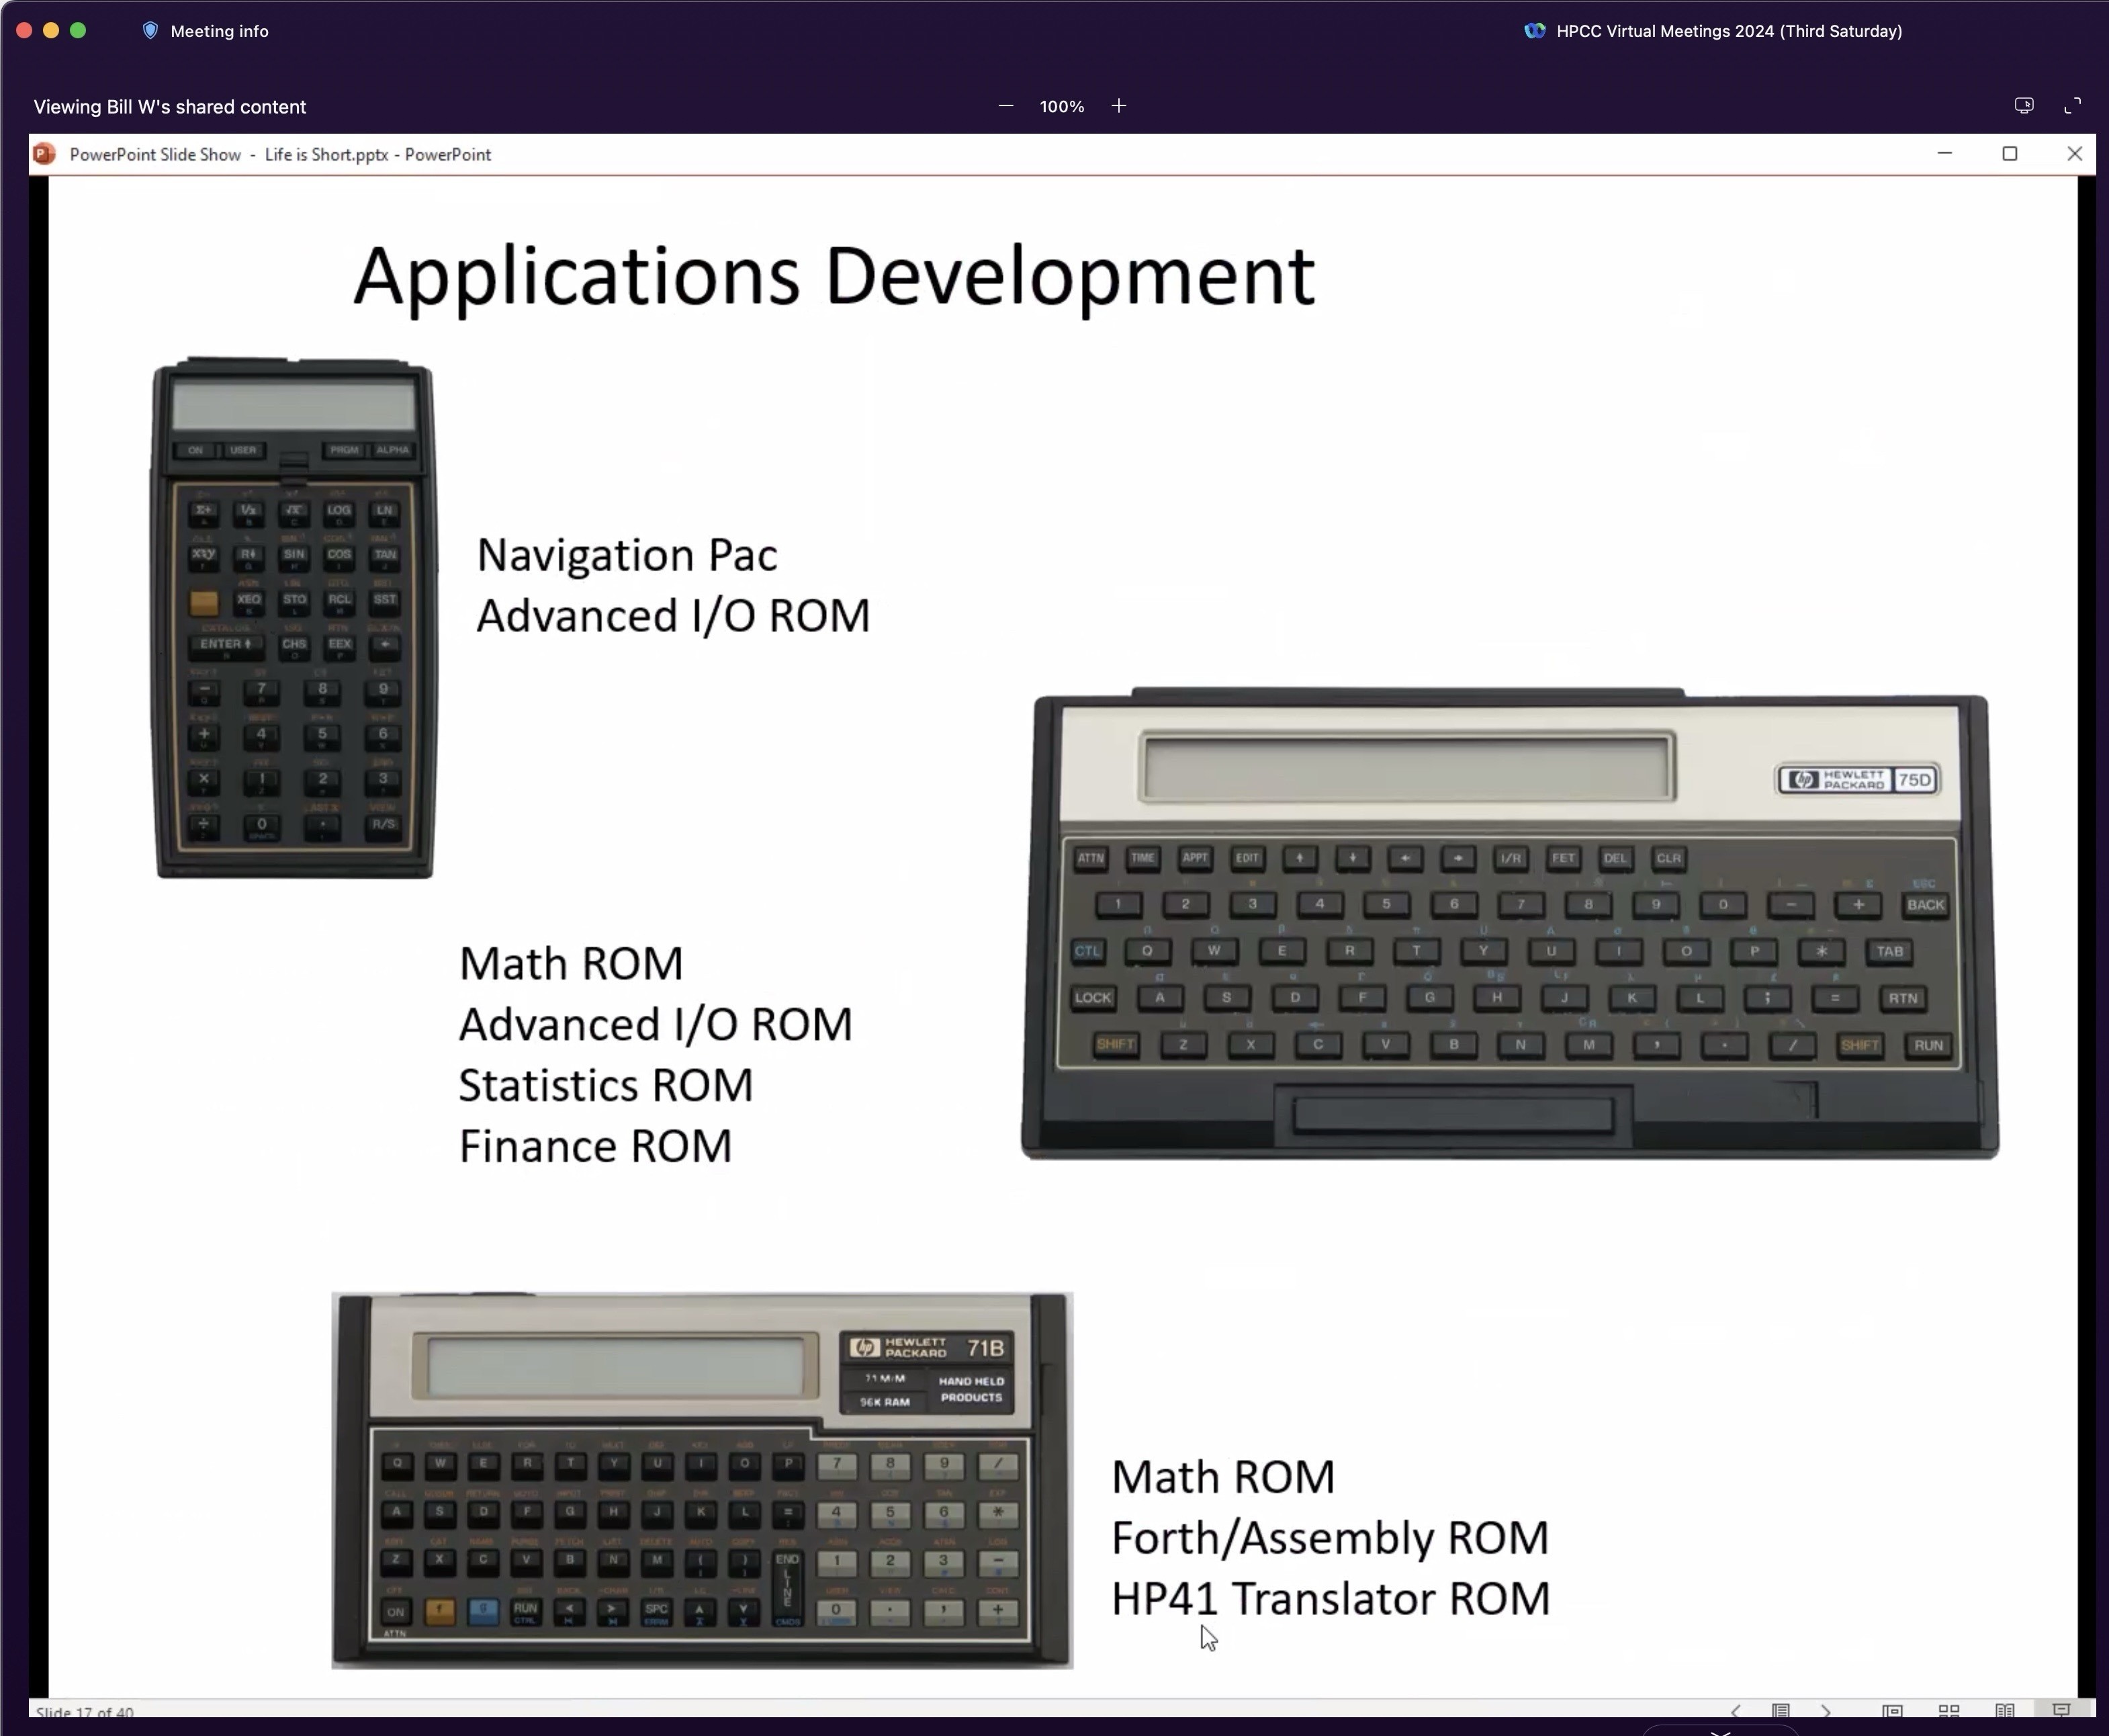The image size is (2109, 1736).
Task: Zoom out with the minus button
Action: click(x=1005, y=106)
